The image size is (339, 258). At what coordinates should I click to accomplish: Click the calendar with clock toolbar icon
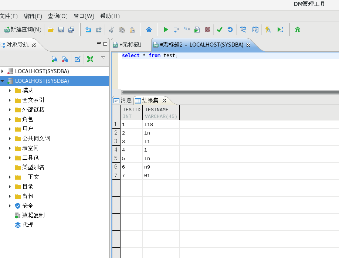255,30
